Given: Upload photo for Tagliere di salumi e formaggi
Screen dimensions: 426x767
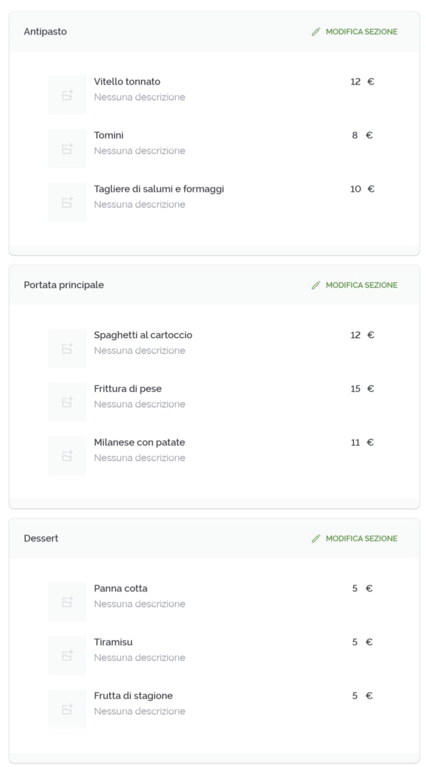Looking at the screenshot, I should pos(67,202).
